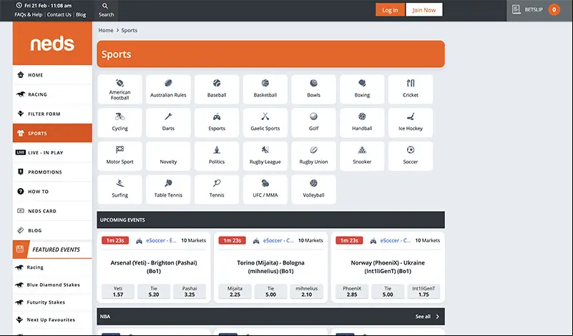Open the Betslip panel
Viewport: 573px width, 336px height.
tap(539, 10)
